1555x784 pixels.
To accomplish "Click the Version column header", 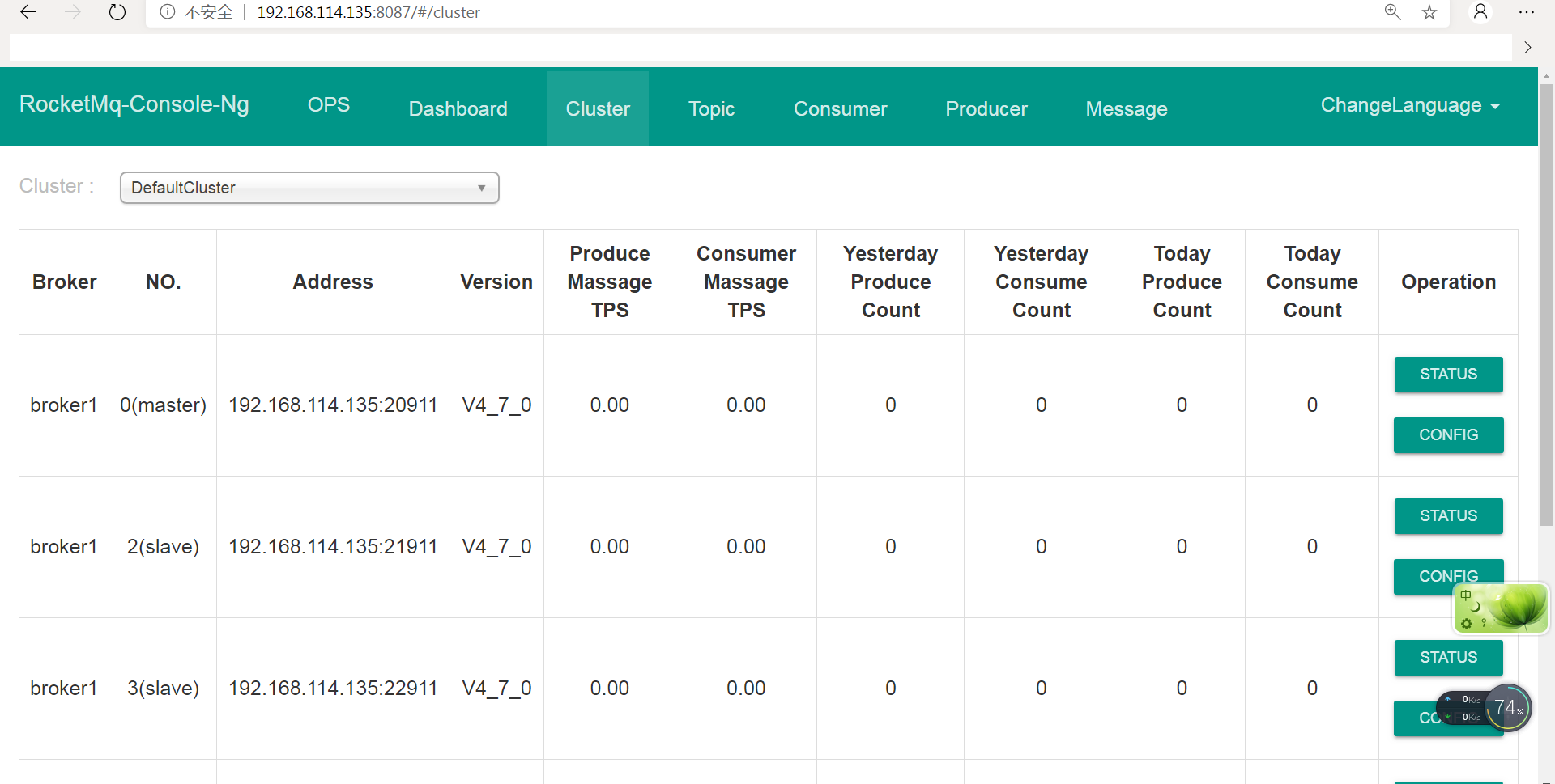I will (496, 282).
